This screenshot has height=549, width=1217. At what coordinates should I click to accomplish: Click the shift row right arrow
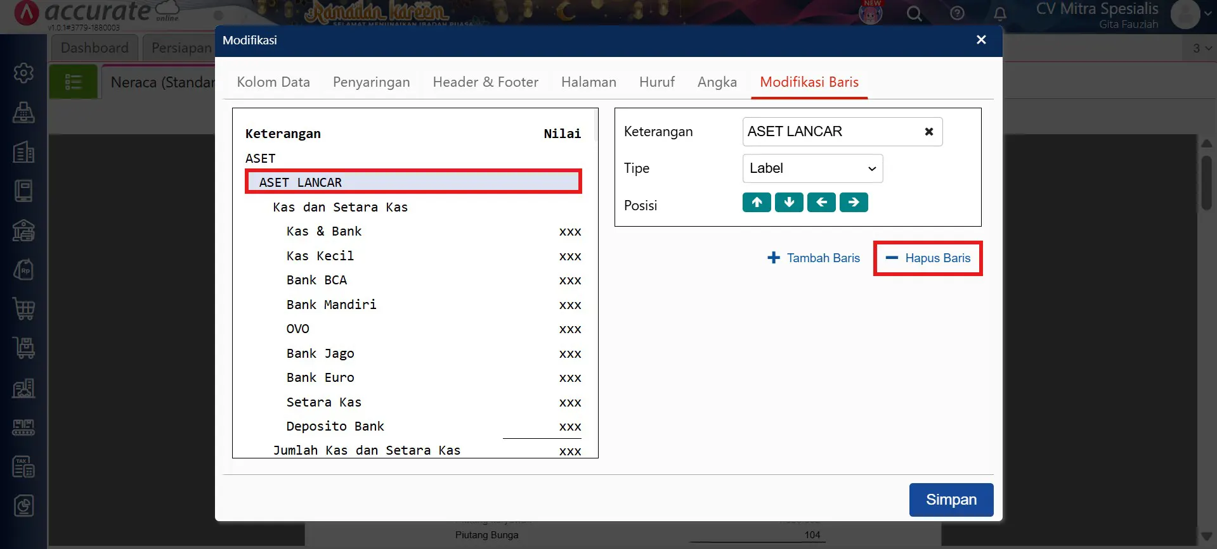(x=854, y=203)
